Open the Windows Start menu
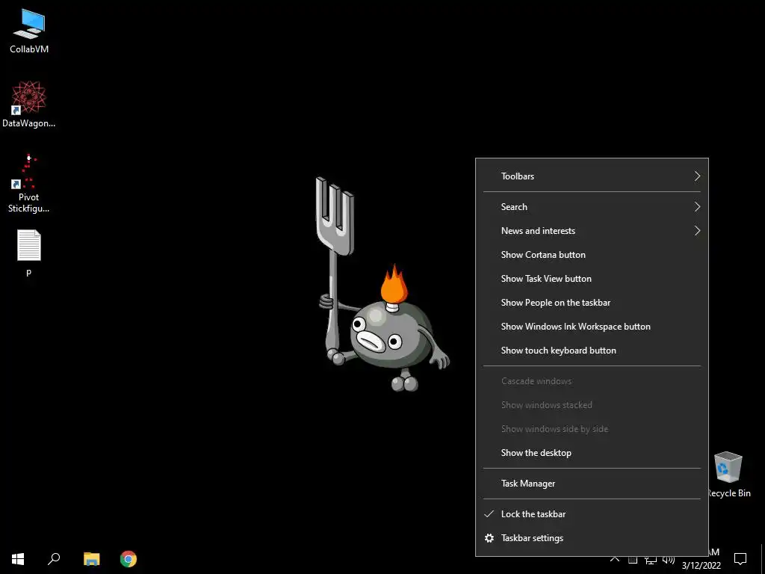Screen dimensions: 765x574 [x=18, y=559]
